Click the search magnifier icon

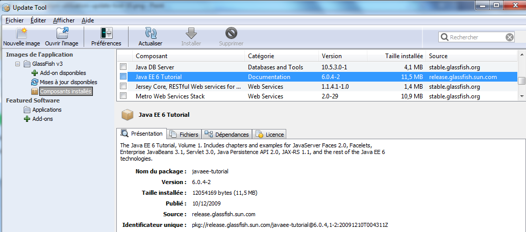(x=444, y=37)
